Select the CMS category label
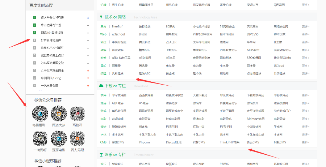This screenshot has height=167, width=326. point(103,142)
